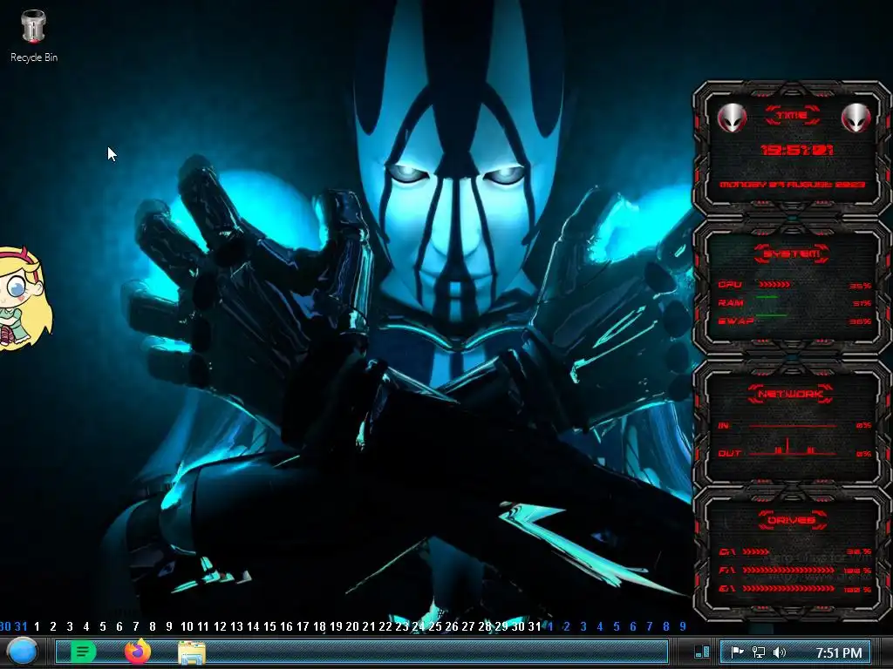The image size is (893, 669).
Task: Click the blonde cartoon girl desktop gadget
Action: [24, 299]
